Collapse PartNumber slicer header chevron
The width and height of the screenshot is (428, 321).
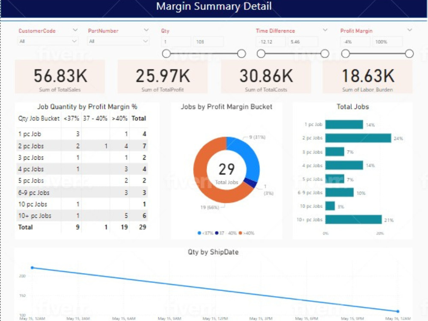(146, 30)
